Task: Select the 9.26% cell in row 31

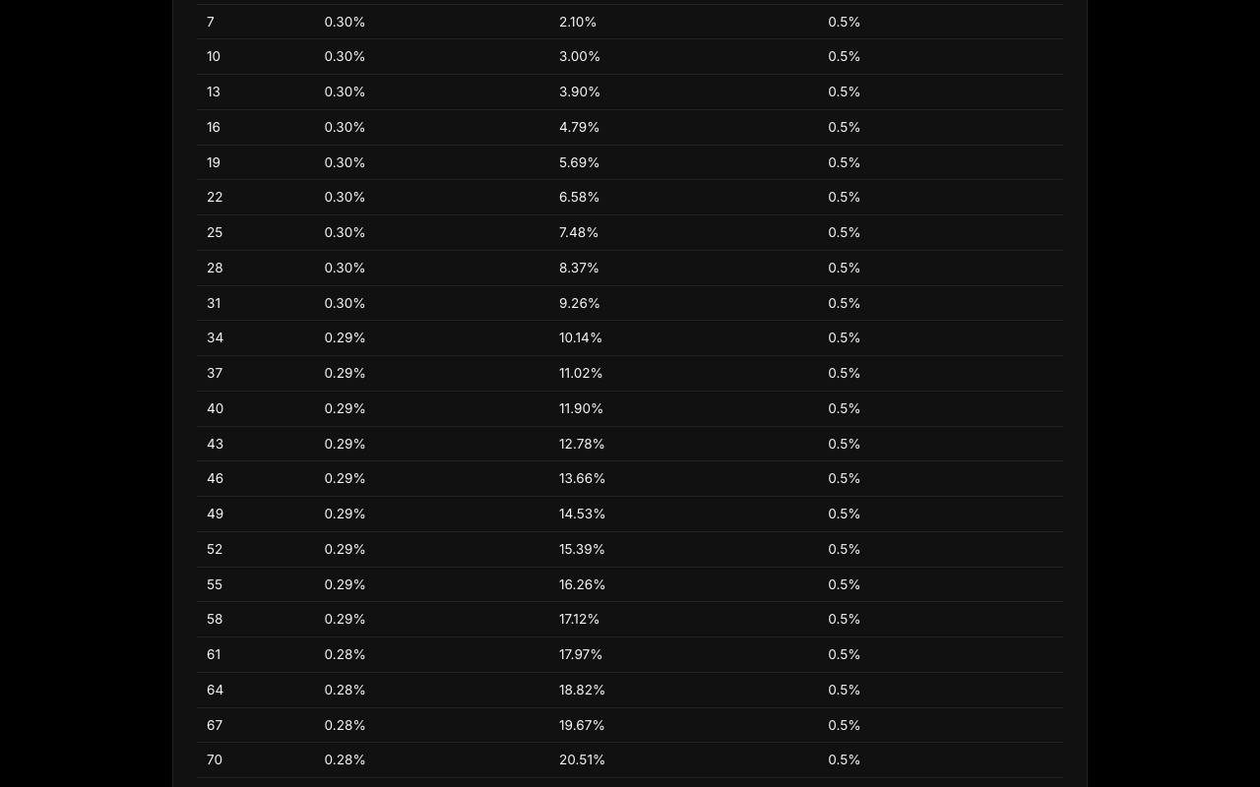Action: (x=580, y=303)
